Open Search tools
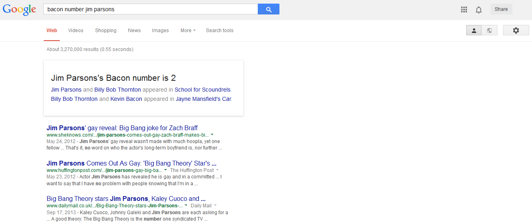532x223 pixels. point(220,31)
